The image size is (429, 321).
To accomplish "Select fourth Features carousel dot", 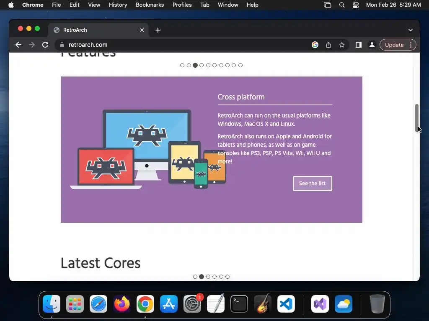I will [202, 65].
